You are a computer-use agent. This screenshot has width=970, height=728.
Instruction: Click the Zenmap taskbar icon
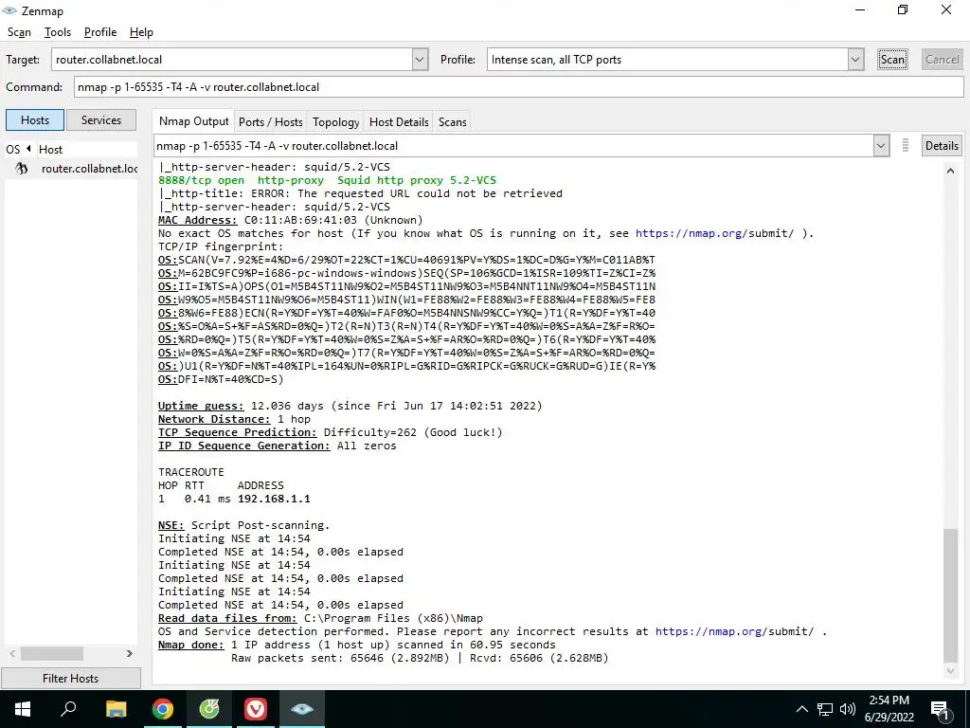pyautogui.click(x=302, y=709)
